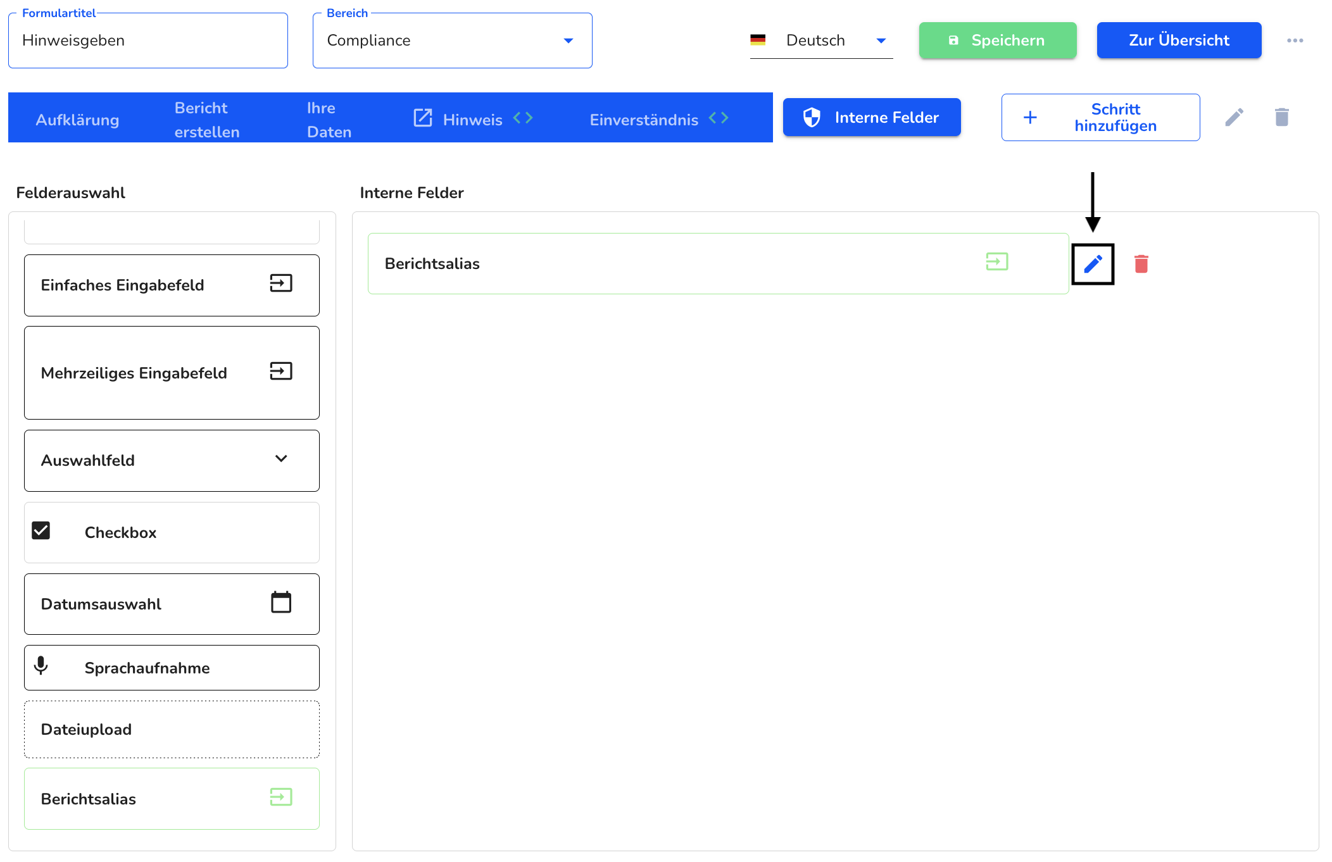Viewport: 1332px width, 862px height.
Task: Switch to the Einverständnis step tab
Action: 644,120
